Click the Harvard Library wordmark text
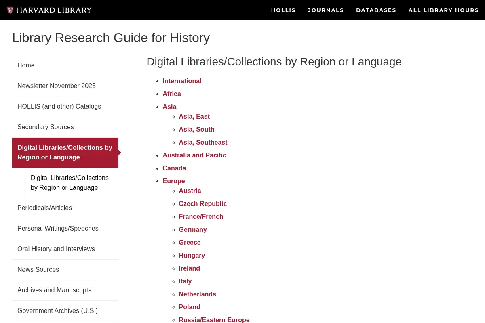The width and height of the screenshot is (485, 323). (x=54, y=10)
